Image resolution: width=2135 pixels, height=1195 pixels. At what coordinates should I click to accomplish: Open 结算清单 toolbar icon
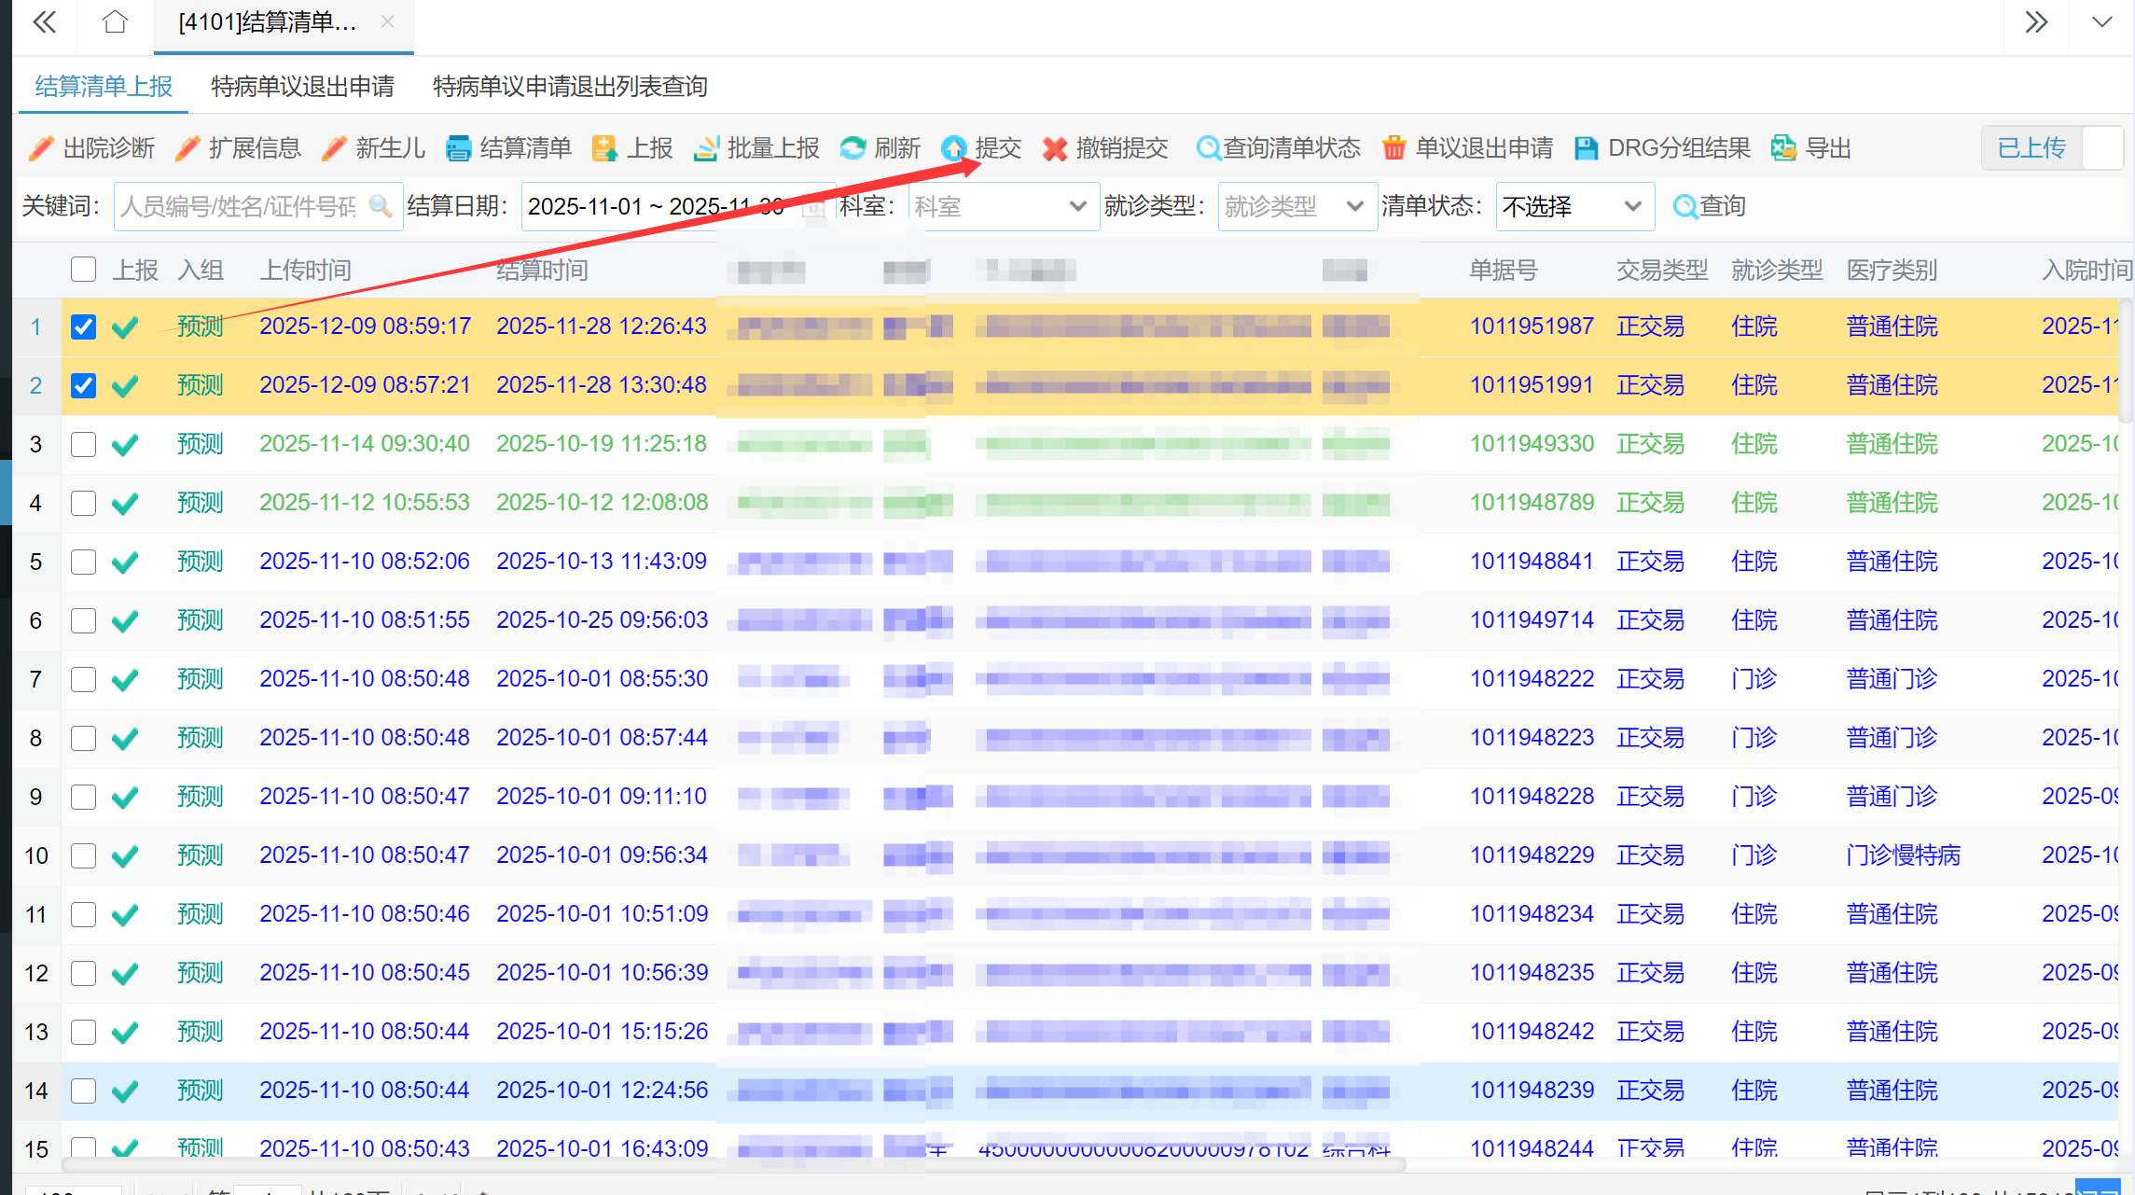[458, 148]
